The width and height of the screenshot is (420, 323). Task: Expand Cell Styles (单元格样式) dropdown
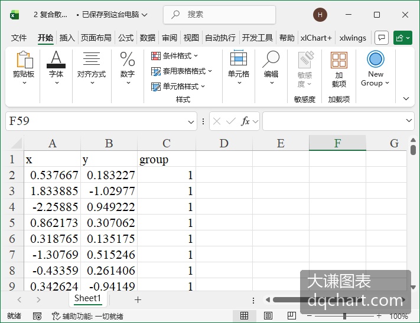(x=203, y=86)
